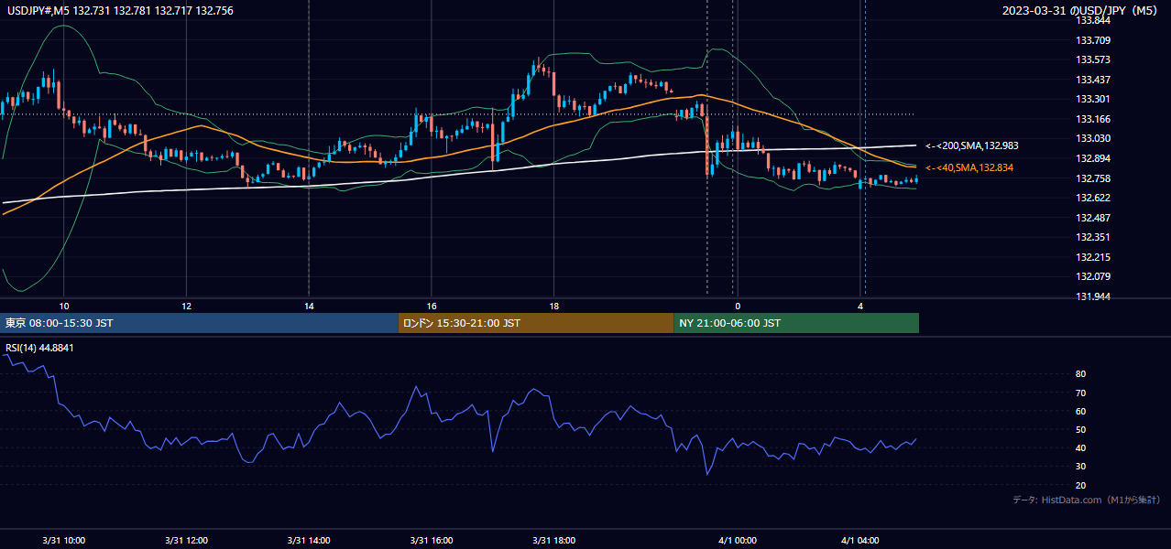Click the RSI axis value 80
Image resolution: width=1171 pixels, height=549 pixels.
pyautogui.click(x=1080, y=374)
